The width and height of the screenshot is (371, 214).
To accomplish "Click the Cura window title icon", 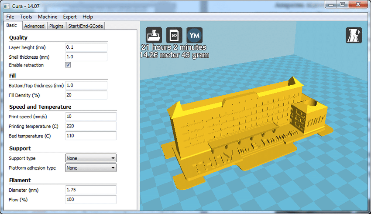I will coord(7,6).
